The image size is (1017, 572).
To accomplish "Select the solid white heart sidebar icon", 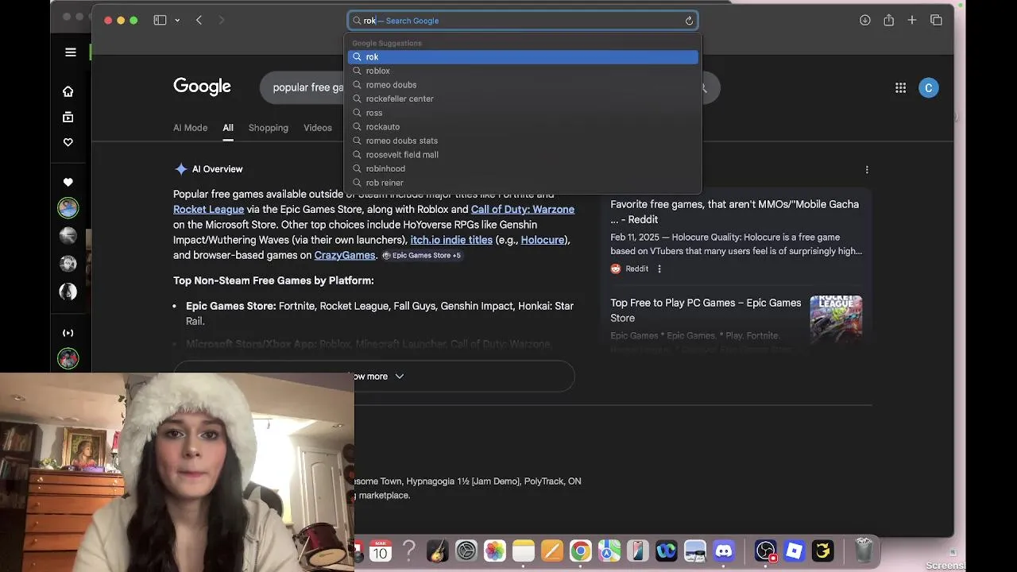I will coord(68,182).
